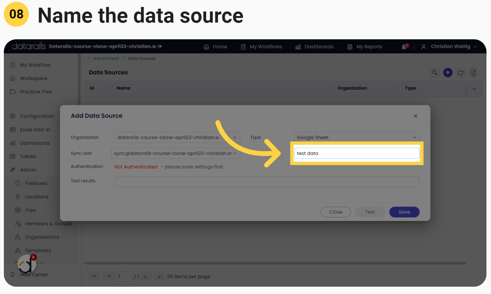Click the search magnifier icon in Data Sources
Viewport: 491px width, 294px height.
click(435, 73)
